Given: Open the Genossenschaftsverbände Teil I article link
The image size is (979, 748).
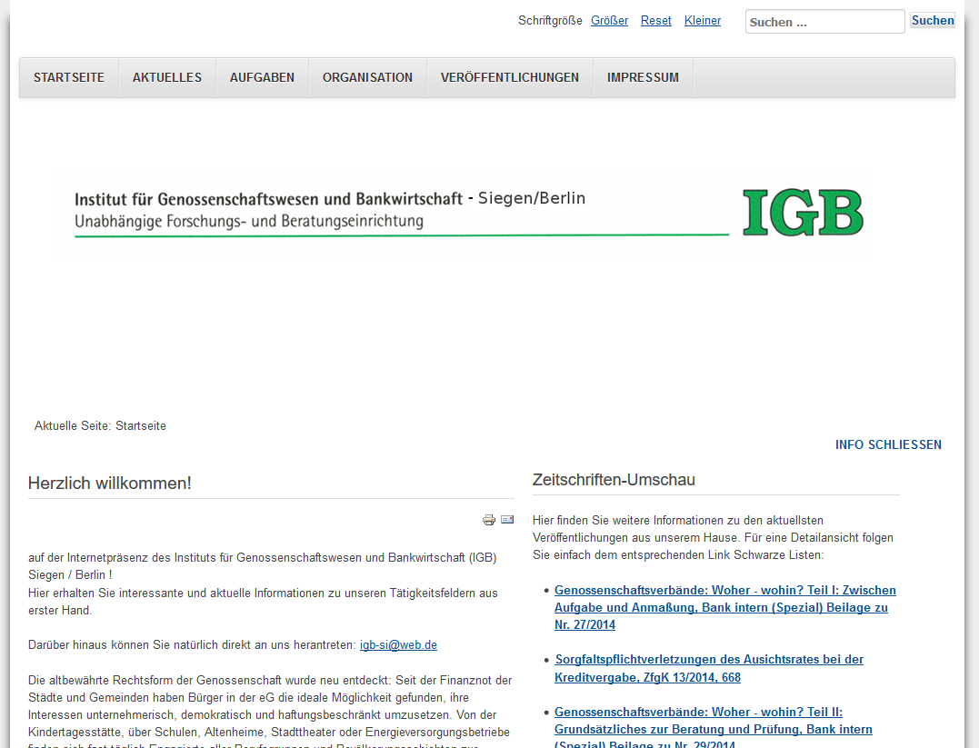Looking at the screenshot, I should tap(724, 607).
